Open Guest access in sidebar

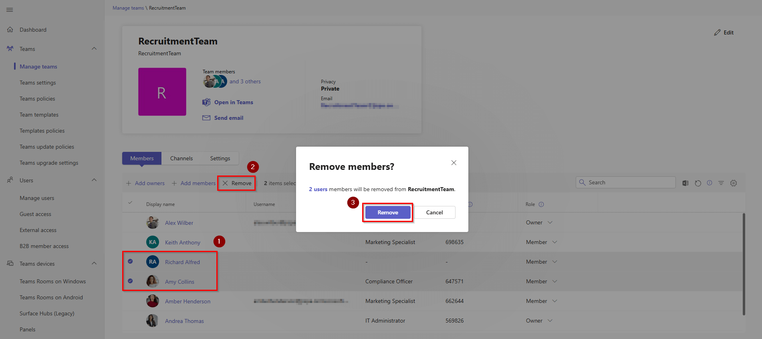point(35,214)
